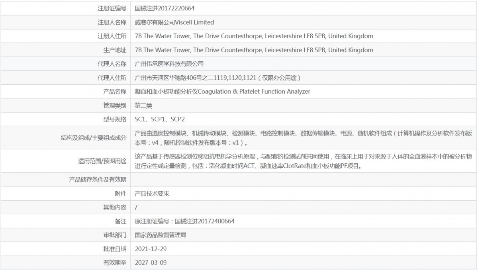The image size is (478, 270).
Task: Click the 生产地址 address value
Action: [x=254, y=50]
